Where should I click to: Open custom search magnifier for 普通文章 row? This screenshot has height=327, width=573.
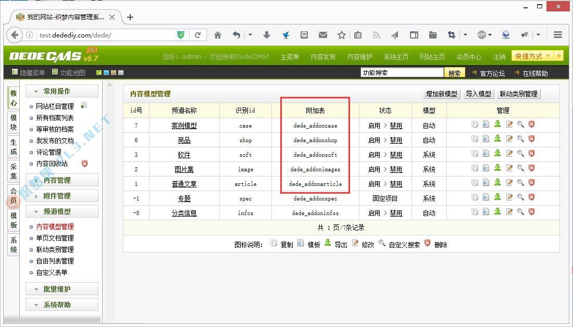click(x=520, y=183)
